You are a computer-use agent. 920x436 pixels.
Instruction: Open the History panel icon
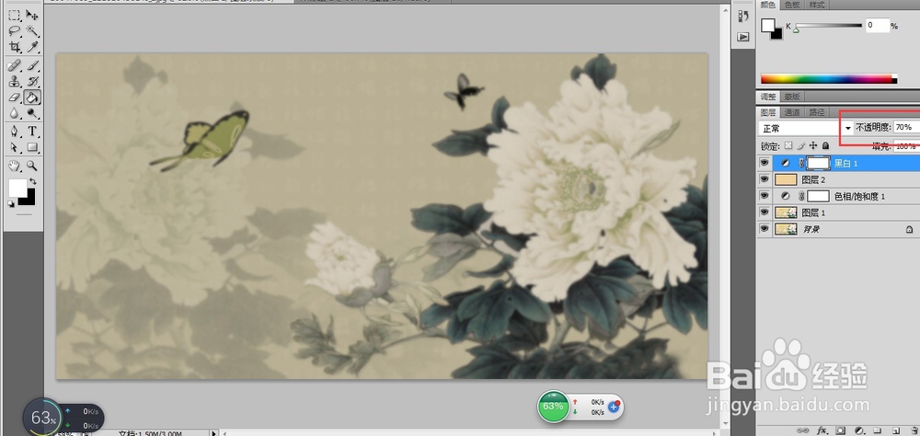coord(743,16)
